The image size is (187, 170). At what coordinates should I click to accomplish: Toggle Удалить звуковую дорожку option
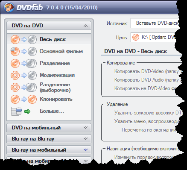148,113
